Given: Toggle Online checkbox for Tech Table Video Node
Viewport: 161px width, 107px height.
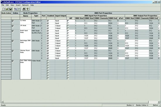Looking at the screenshot, I should [x=13, y=61].
